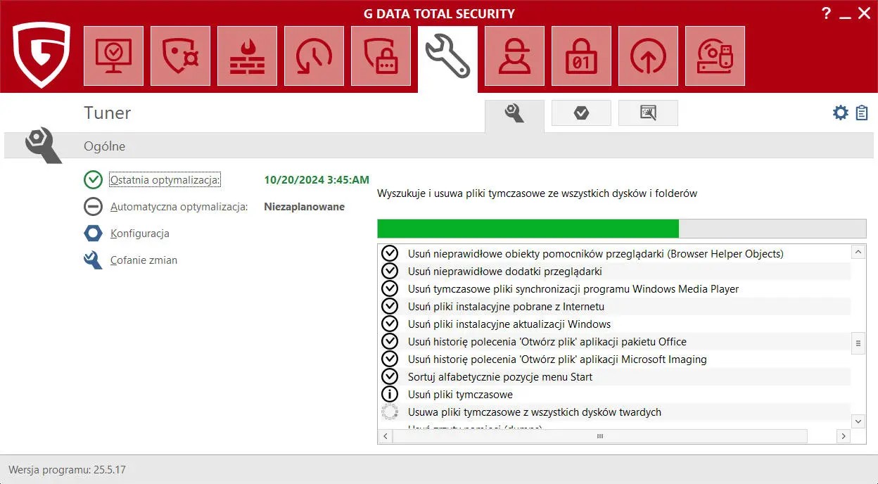This screenshot has width=878, height=484.
Task: Click the down arrow of the vertical scrollbar
Action: coord(858,421)
